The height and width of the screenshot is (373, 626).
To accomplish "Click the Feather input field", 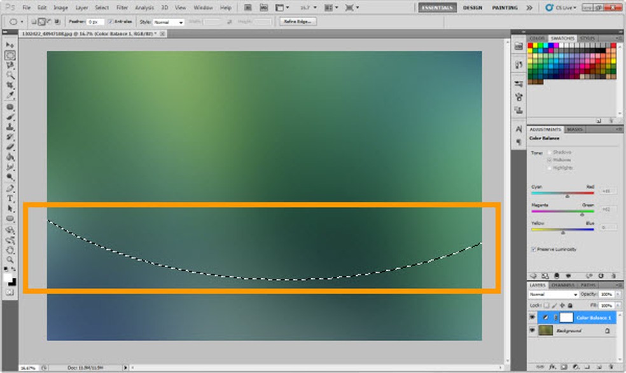I will 95,22.
